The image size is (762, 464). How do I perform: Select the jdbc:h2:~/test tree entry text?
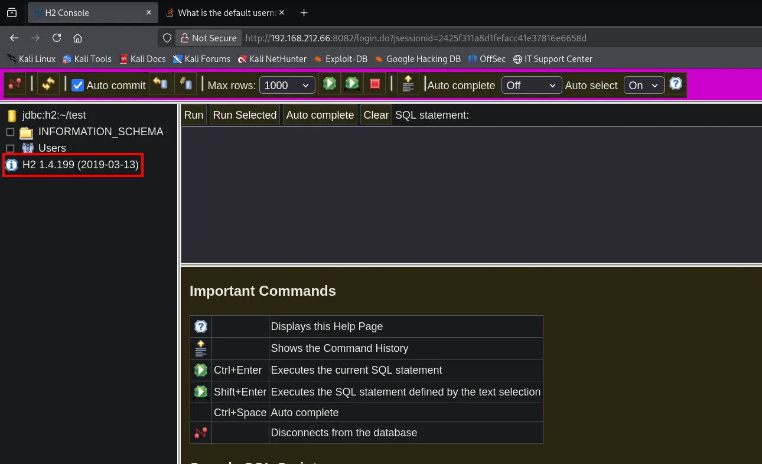pos(54,116)
